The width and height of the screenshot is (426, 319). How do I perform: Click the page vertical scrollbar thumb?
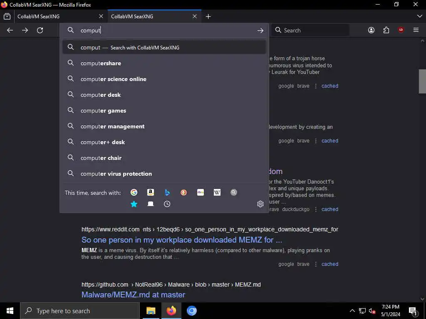click(x=422, y=81)
